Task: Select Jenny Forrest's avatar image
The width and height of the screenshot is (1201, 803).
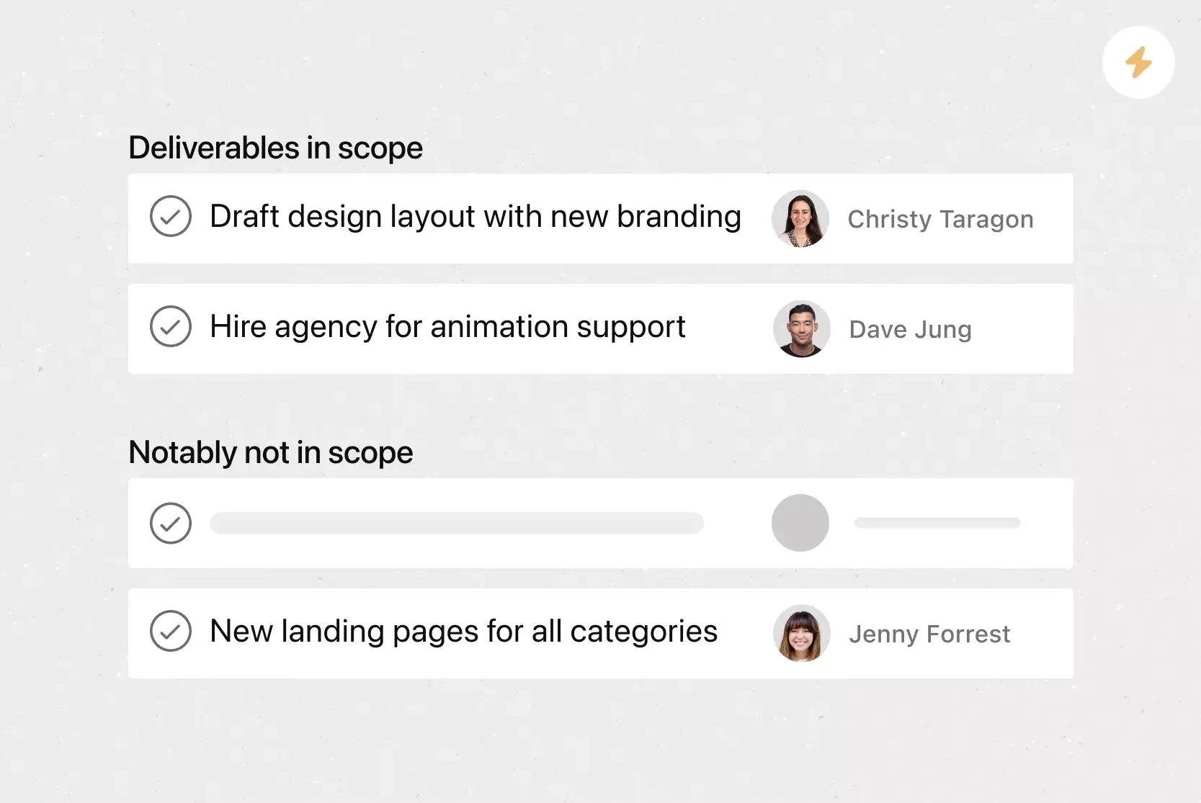Action: click(801, 633)
